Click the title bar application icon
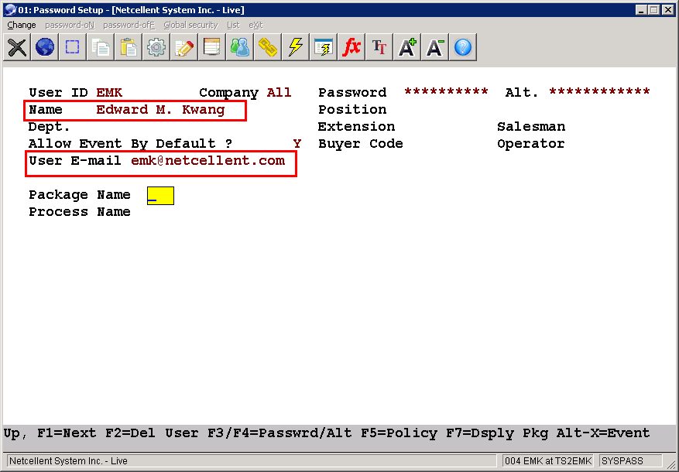Screen dimensions: 679x472 (x=10, y=9)
